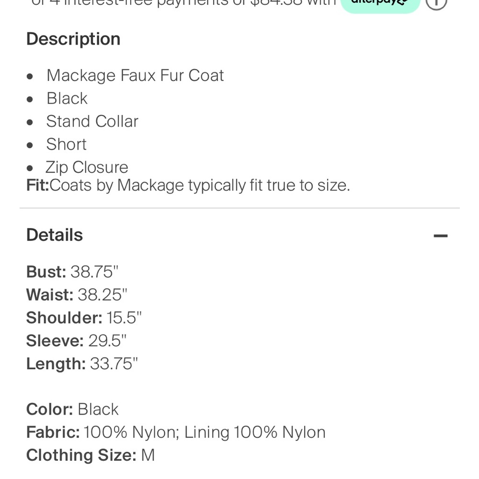
Task: Click the circled 'i' information icon
Action: click(436, 2)
